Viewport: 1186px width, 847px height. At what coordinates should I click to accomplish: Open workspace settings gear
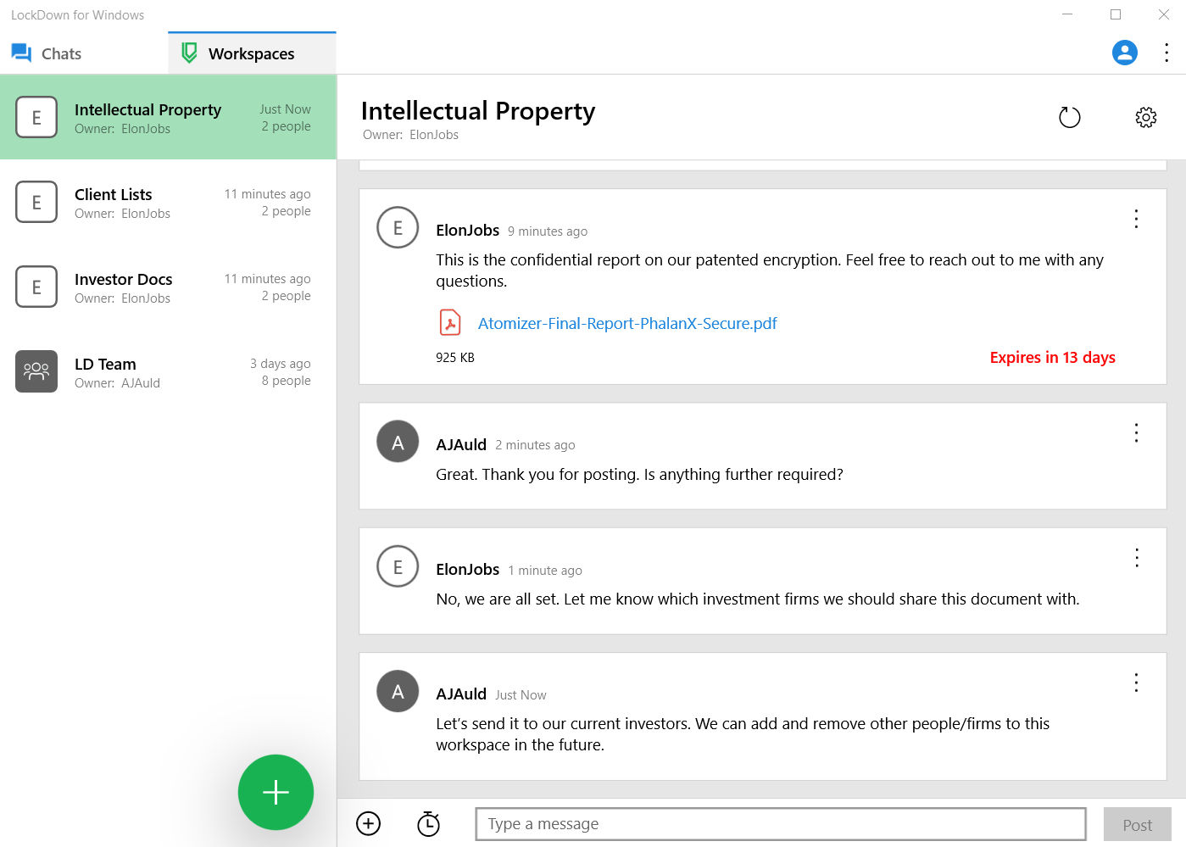(1145, 117)
